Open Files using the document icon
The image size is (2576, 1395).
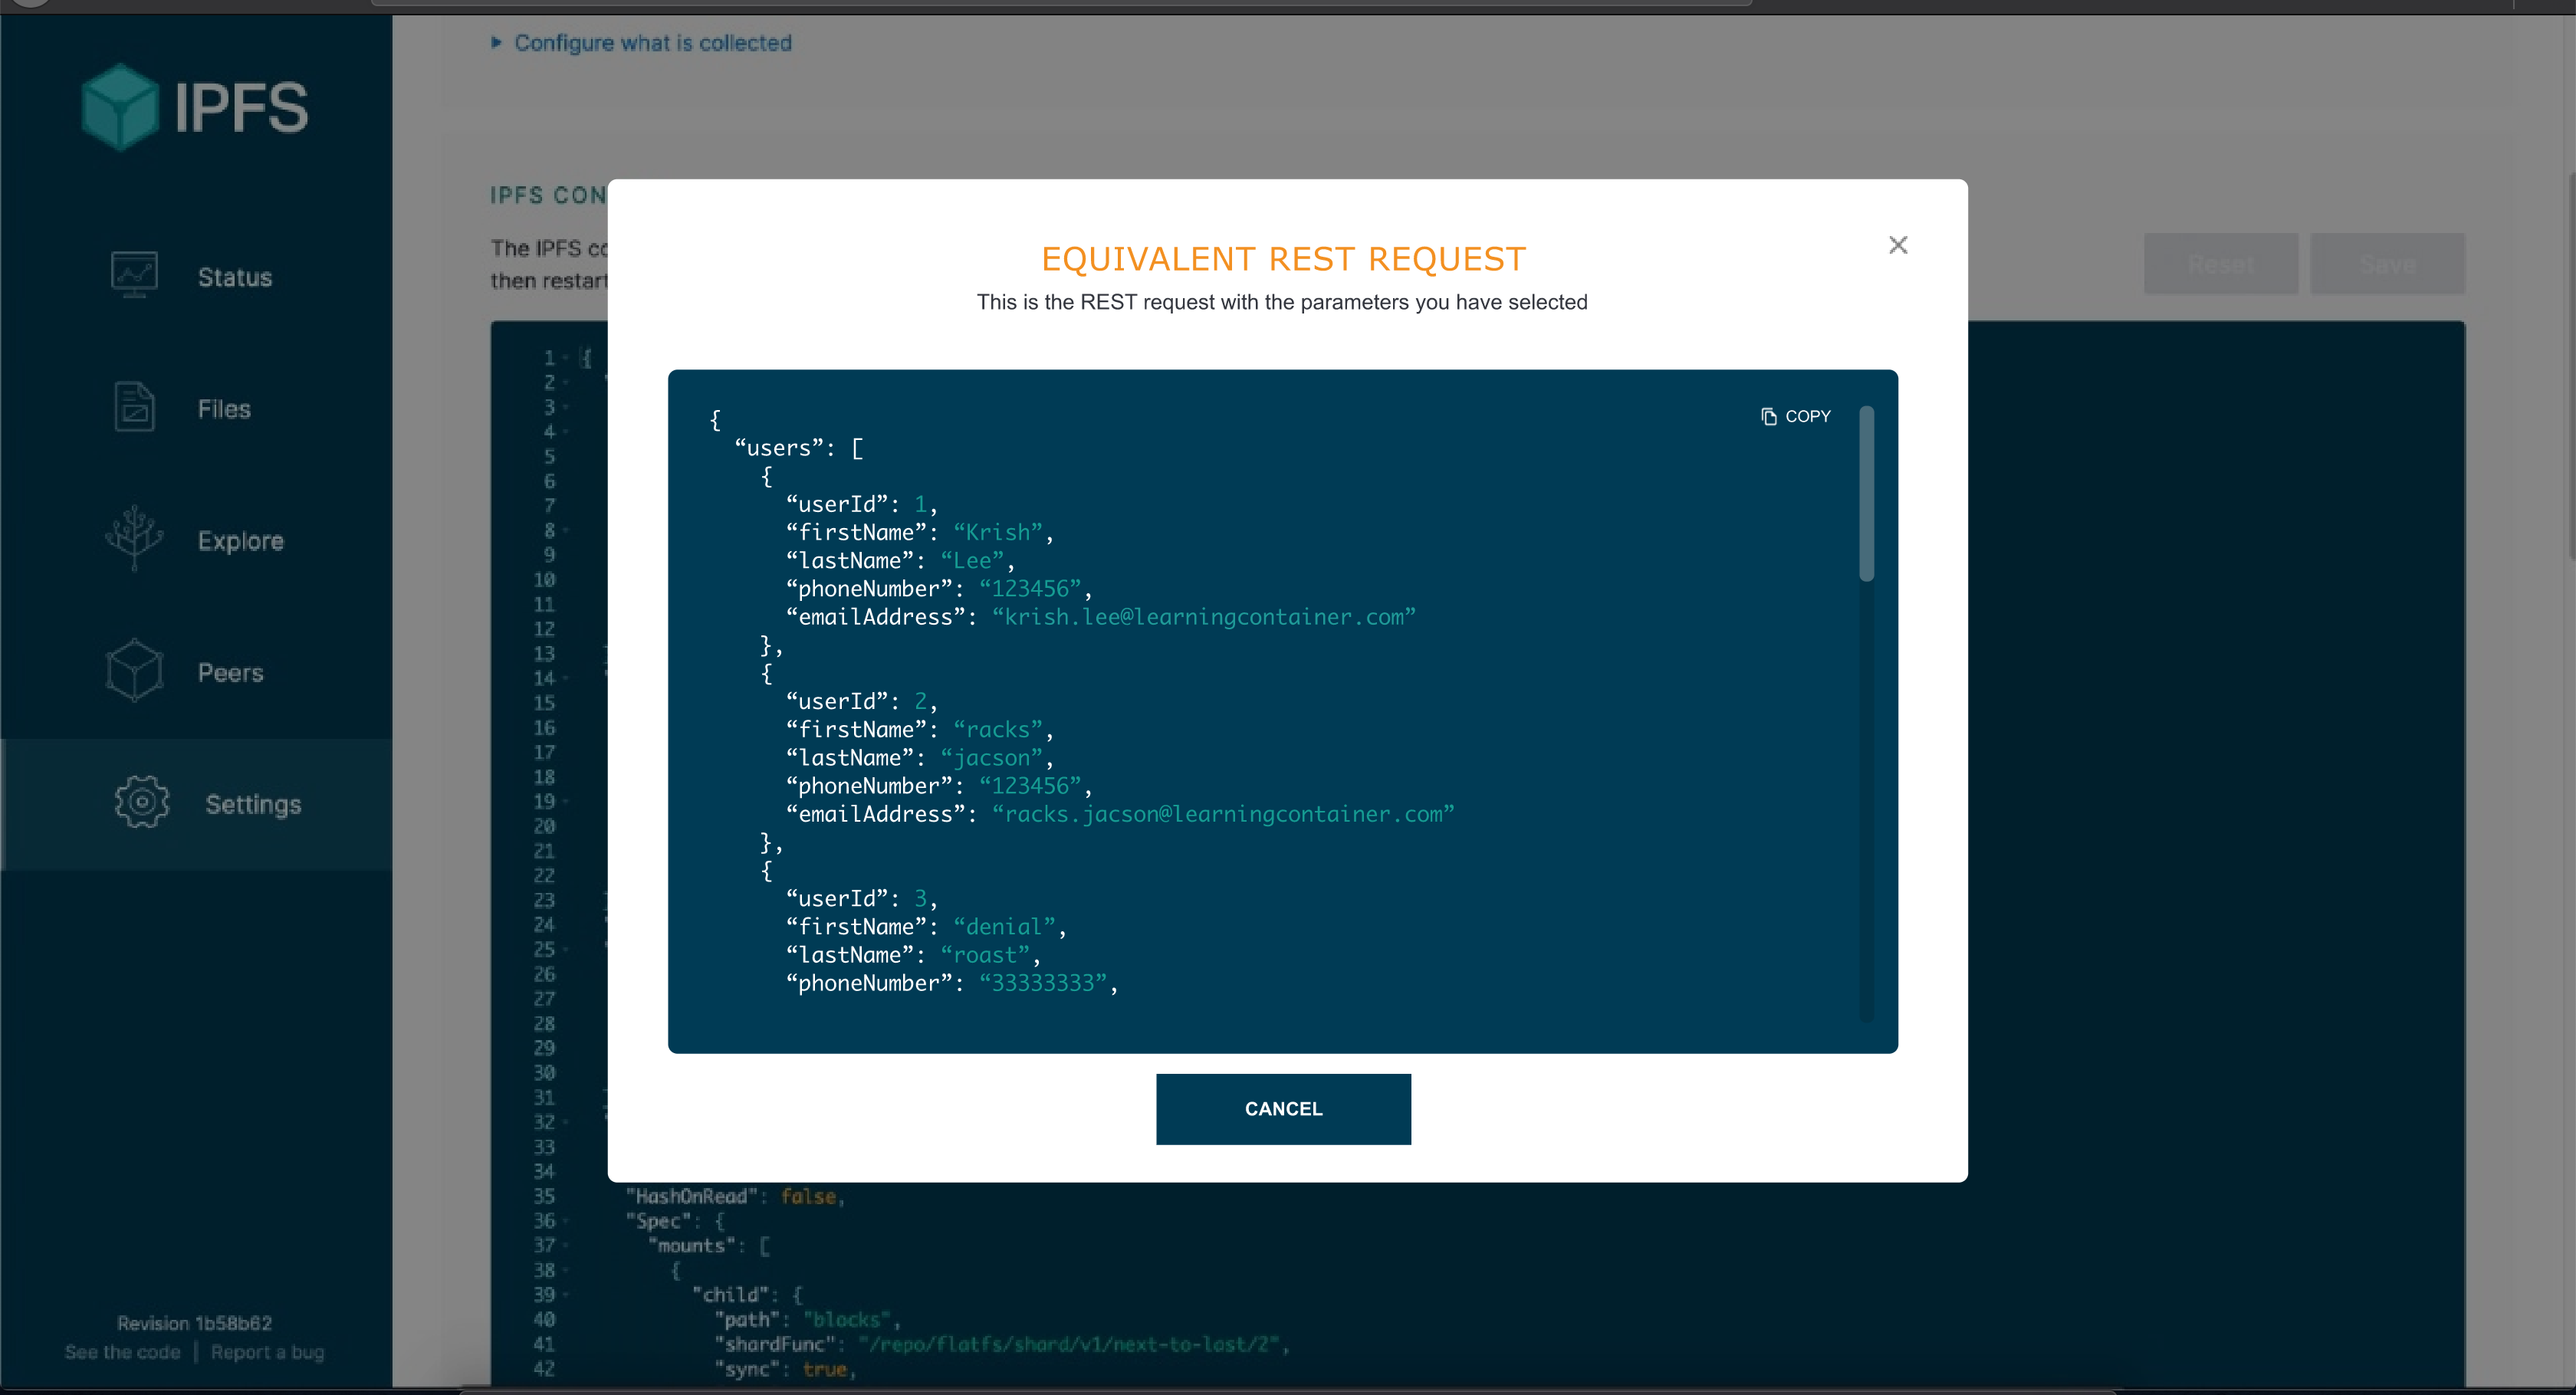(x=134, y=407)
